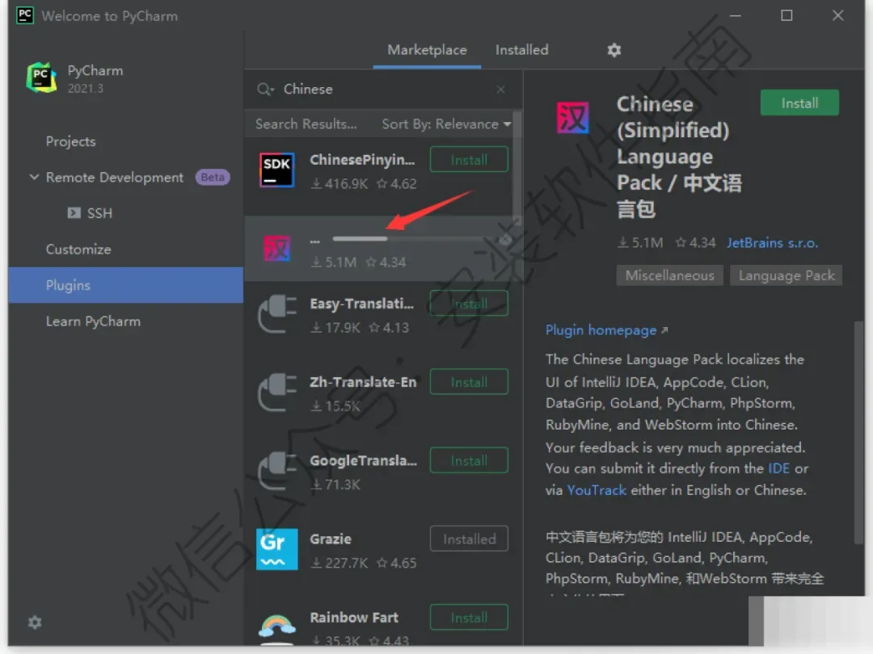Select the Rainbow Fart plugin name
The height and width of the screenshot is (654, 873).
(x=353, y=618)
